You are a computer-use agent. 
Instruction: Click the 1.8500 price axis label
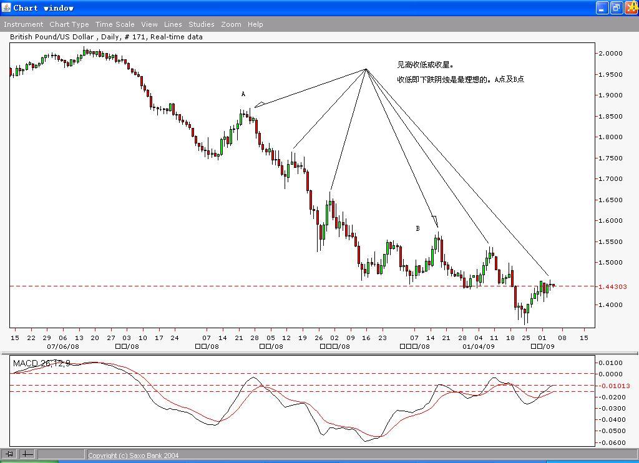610,117
